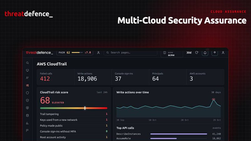
Task: Open the user profile icon at far right
Action: (223, 53)
